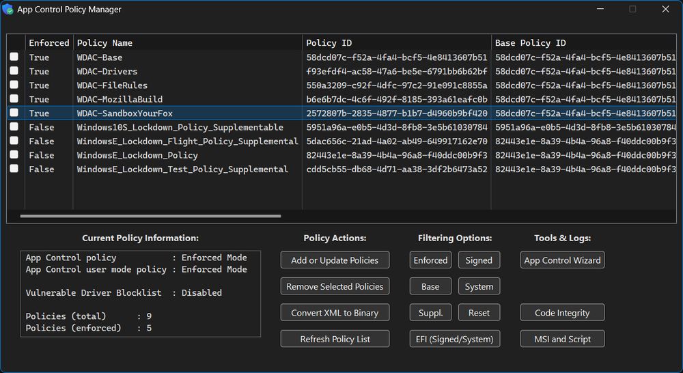Click policy ID f93efdf4-ac58-47a6-be5e-6791bb6b62bf

coord(397,71)
